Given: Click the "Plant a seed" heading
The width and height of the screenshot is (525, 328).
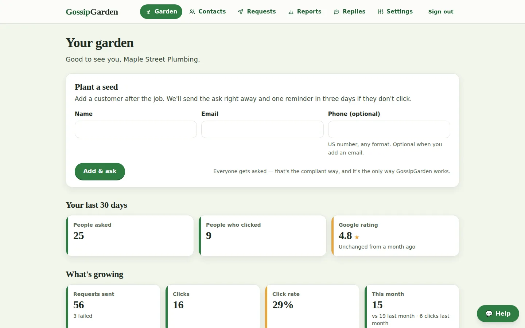Looking at the screenshot, I should click(x=96, y=87).
